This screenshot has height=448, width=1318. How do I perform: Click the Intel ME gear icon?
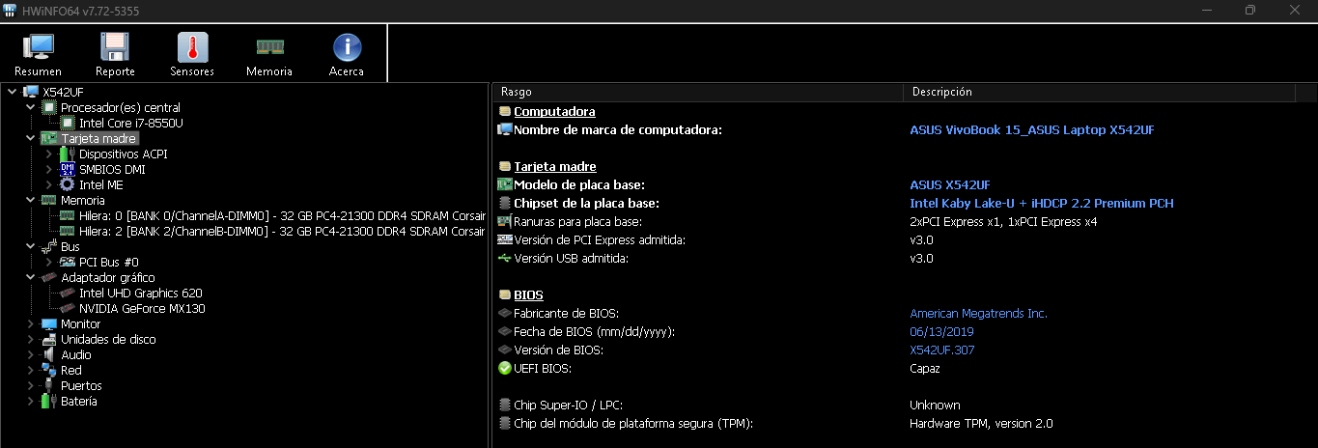68,184
